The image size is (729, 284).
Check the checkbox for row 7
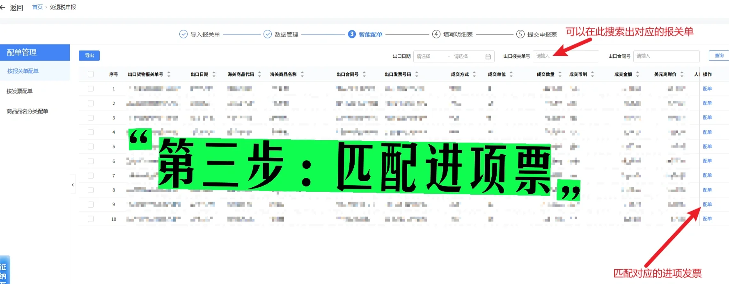(x=91, y=175)
